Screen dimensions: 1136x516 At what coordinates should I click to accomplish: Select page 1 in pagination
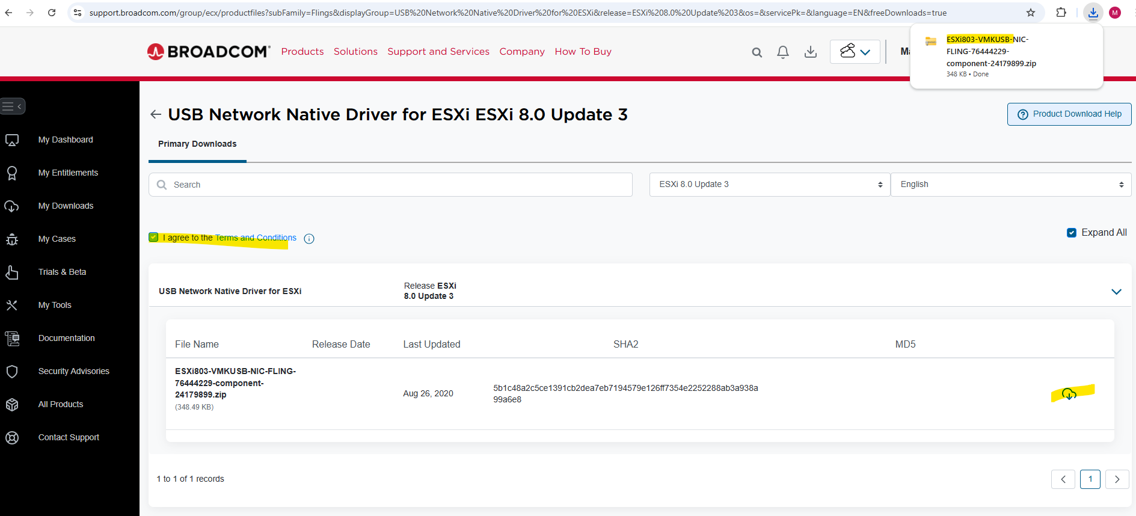(x=1090, y=479)
